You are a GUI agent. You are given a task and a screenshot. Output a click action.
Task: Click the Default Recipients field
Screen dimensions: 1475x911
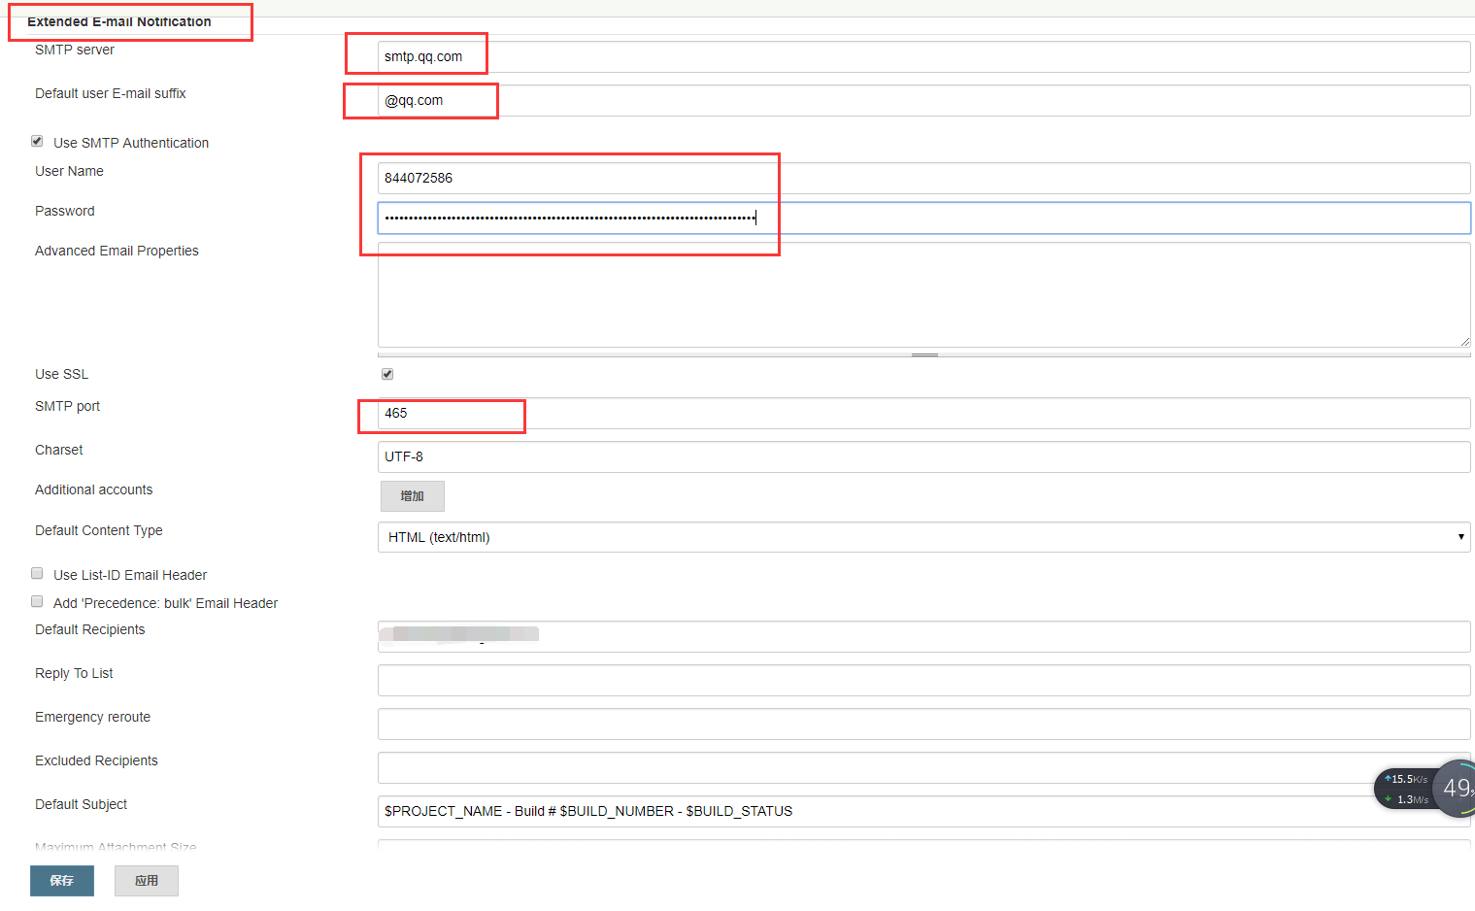tap(923, 636)
